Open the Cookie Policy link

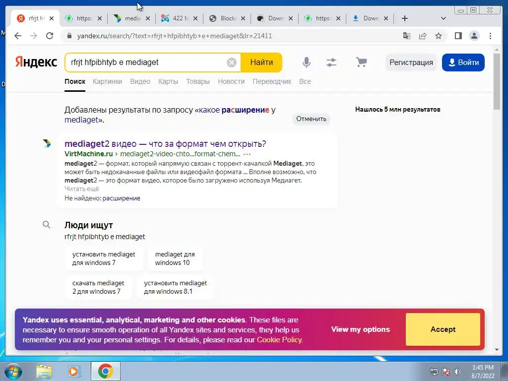pos(279,340)
